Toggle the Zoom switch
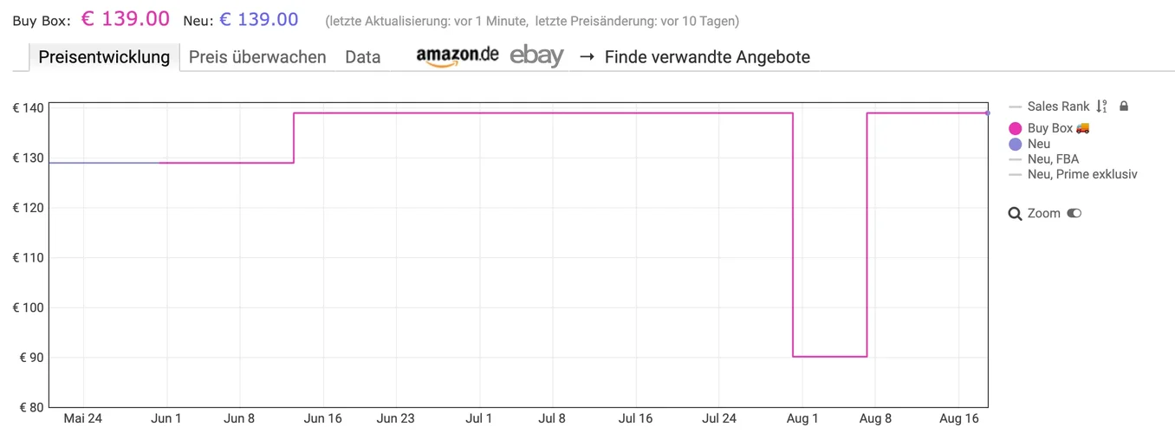Screen dimensions: 1175x433 click(x=1074, y=213)
